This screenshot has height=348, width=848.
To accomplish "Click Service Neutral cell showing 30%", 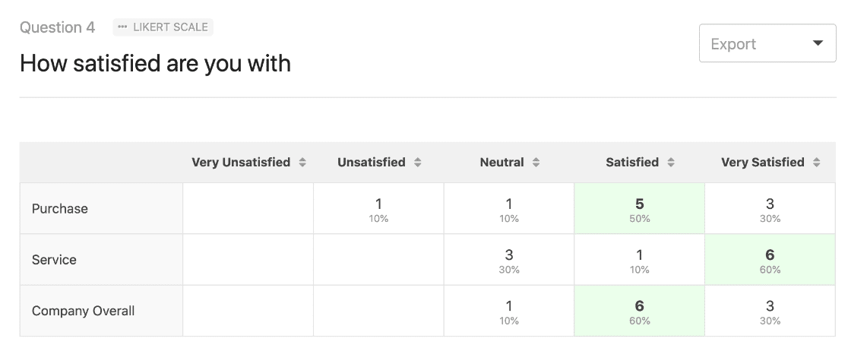I will coord(509,260).
